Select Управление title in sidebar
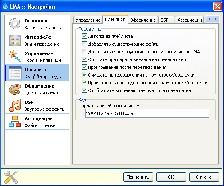 coord(39,53)
